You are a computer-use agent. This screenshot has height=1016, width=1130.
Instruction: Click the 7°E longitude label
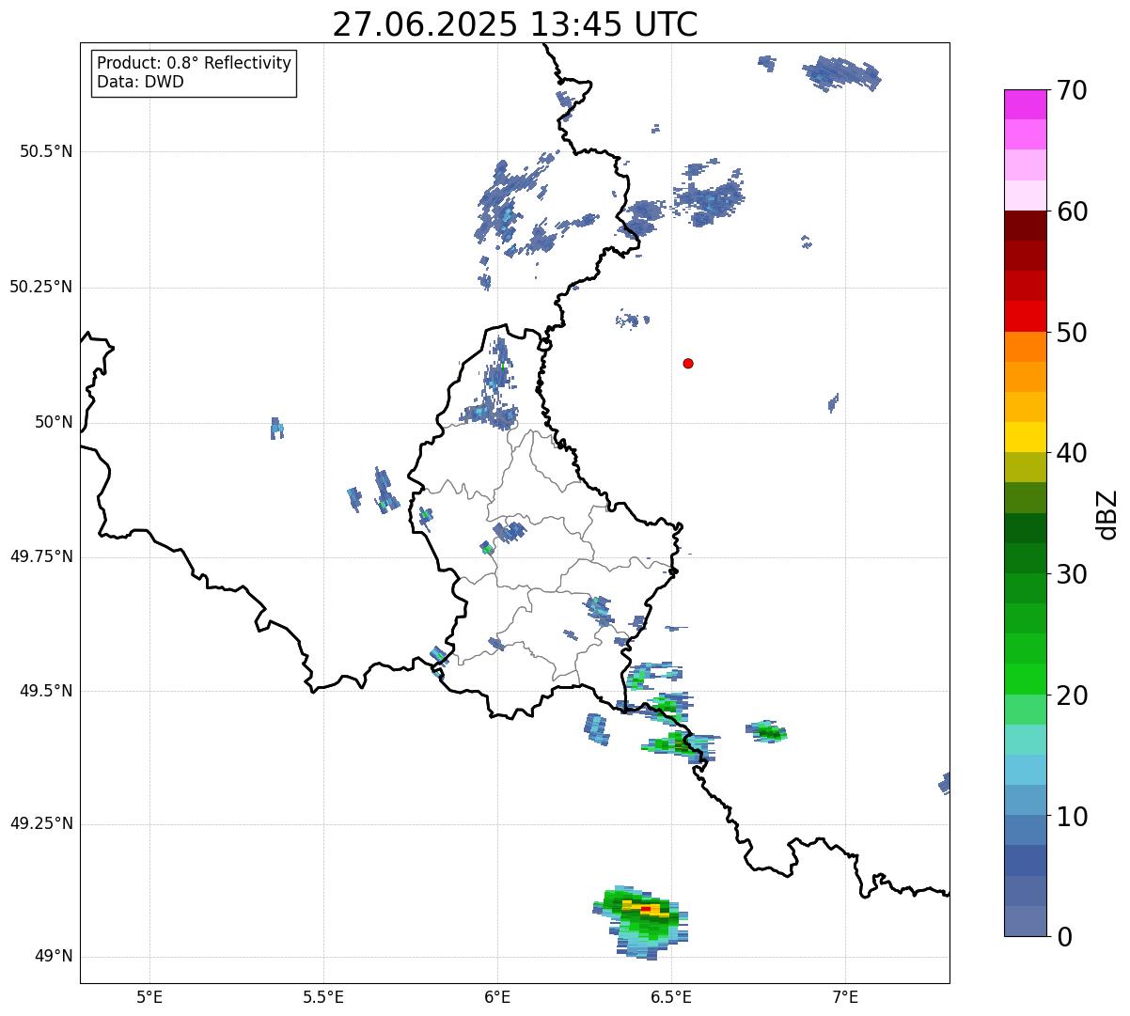tap(845, 997)
